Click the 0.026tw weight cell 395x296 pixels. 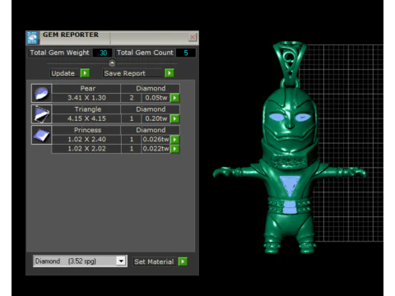156,140
